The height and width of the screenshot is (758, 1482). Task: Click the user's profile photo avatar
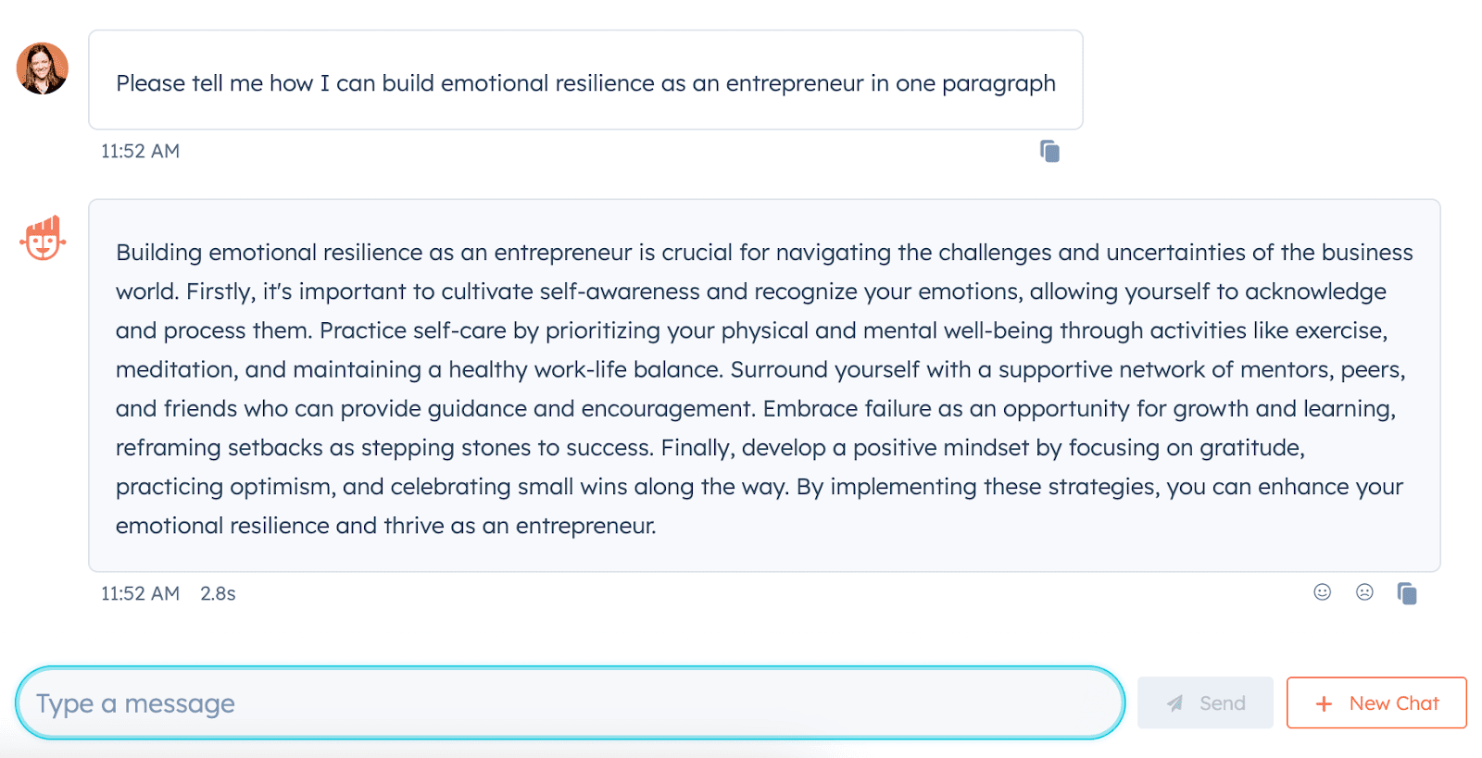coord(43,68)
